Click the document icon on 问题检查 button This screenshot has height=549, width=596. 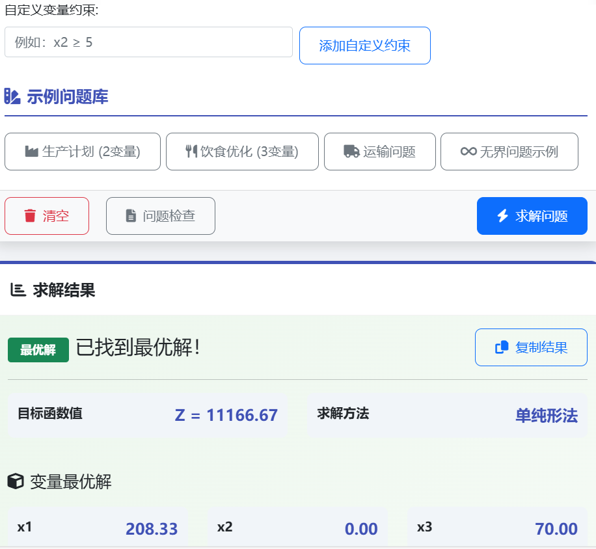[131, 216]
